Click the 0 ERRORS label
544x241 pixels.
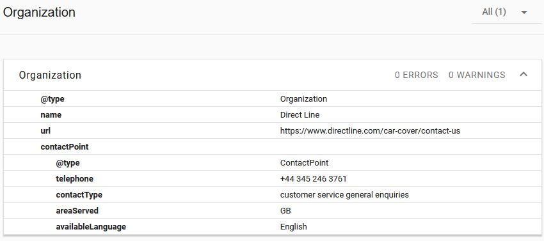[417, 75]
